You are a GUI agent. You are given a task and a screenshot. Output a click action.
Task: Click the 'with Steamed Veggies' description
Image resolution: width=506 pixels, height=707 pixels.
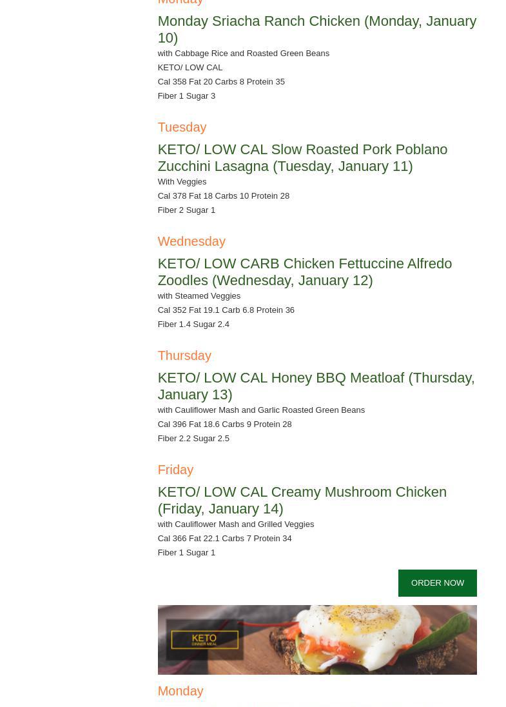coord(199,296)
